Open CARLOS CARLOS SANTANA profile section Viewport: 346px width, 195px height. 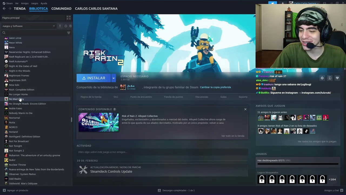[x=96, y=9]
